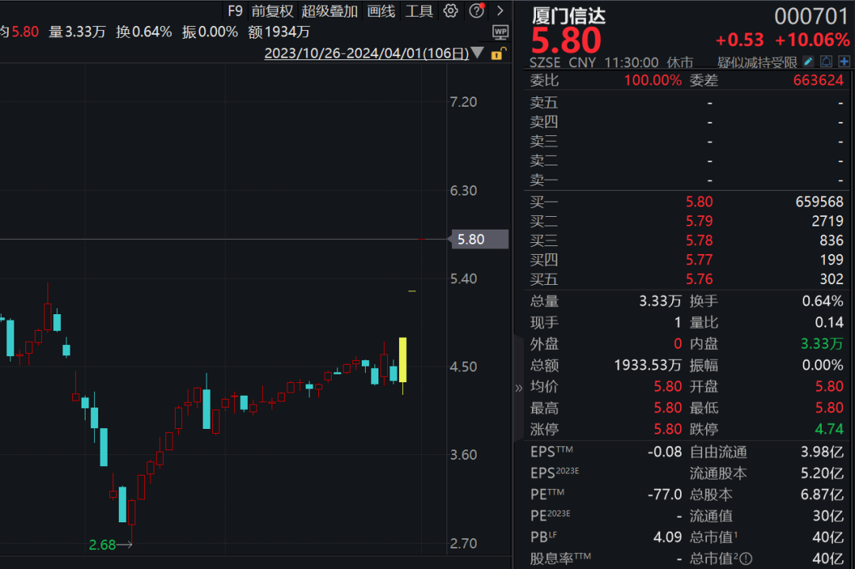Open the 前复权 adjustment menu
The image size is (855, 569).
(x=272, y=11)
